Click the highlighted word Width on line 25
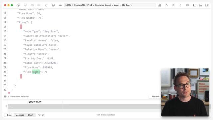This screenshot has height=120, width=213. (x=36, y=72)
